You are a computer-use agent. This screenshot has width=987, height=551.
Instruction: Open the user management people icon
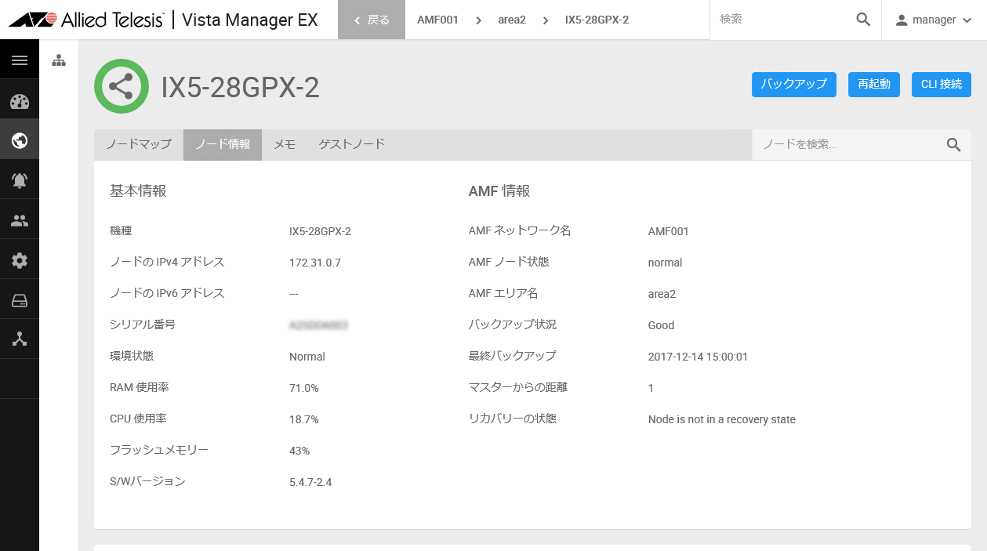20,221
